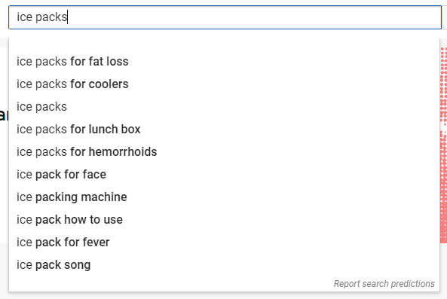Pick 'ice packing machine' from suggestions
The width and height of the screenshot is (447, 299).
click(224, 197)
